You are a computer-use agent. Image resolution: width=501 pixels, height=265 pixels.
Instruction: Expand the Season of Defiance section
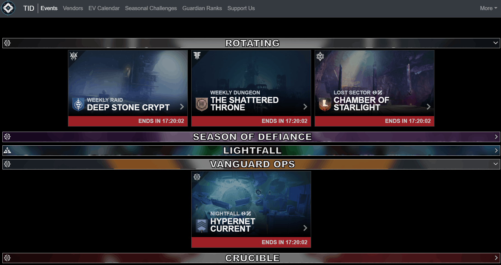[496, 137]
